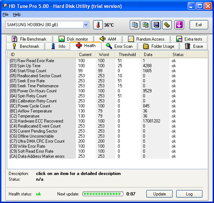The height and width of the screenshot is (203, 214).
Task: Copy info to clipboard toolbar icon
Action: tap(135, 25)
